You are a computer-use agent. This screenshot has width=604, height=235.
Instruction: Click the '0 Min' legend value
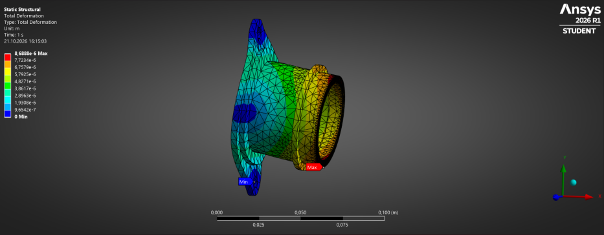click(21, 117)
